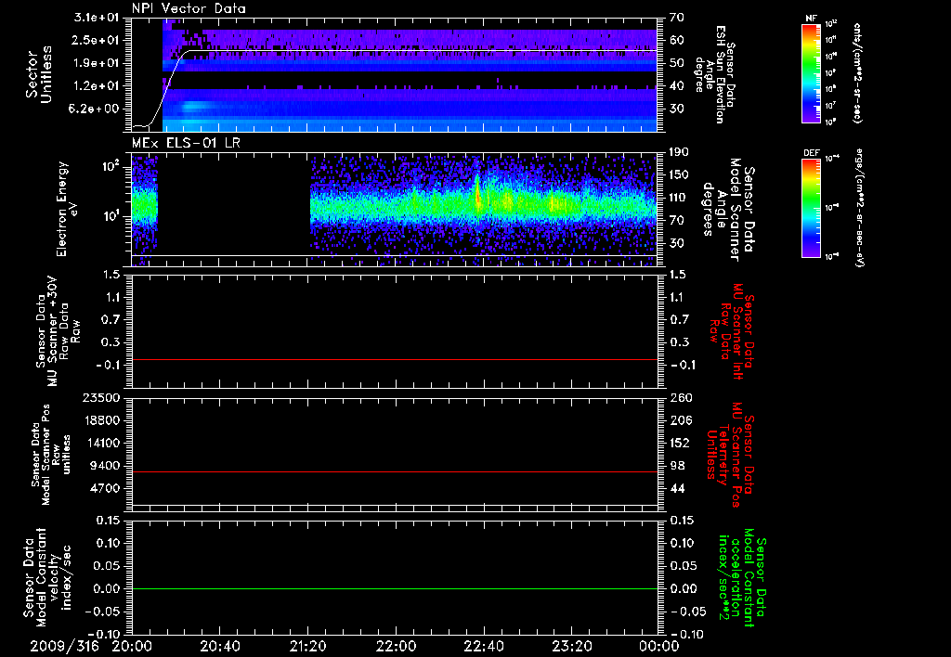Viewport: 951px width, 657px height.
Task: Click the '23:20' time tick label
Action: point(571,647)
